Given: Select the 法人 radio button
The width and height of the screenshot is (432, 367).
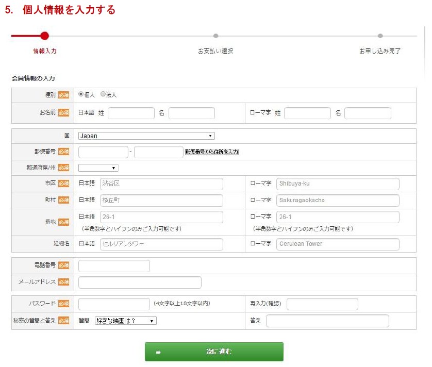Looking at the screenshot, I should pyautogui.click(x=103, y=94).
